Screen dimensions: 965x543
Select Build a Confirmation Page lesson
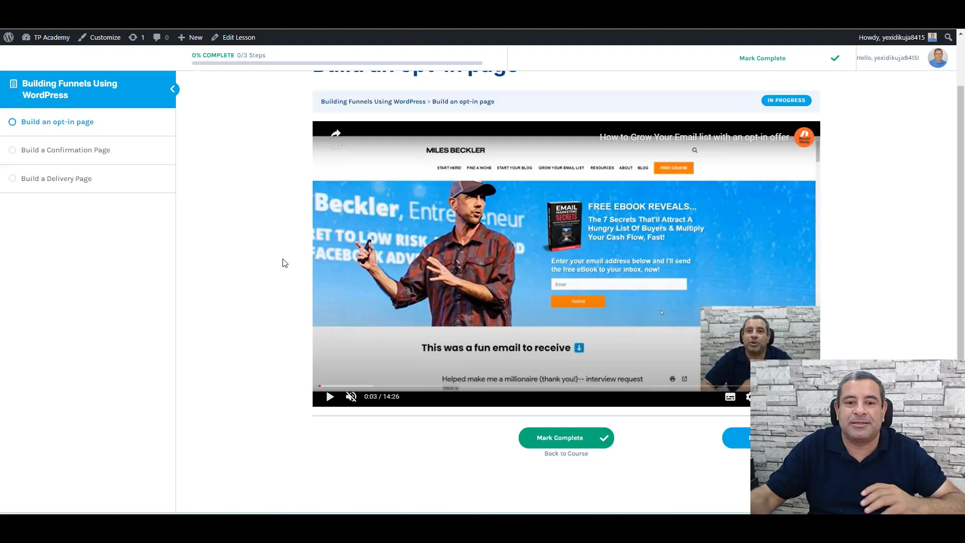65,150
